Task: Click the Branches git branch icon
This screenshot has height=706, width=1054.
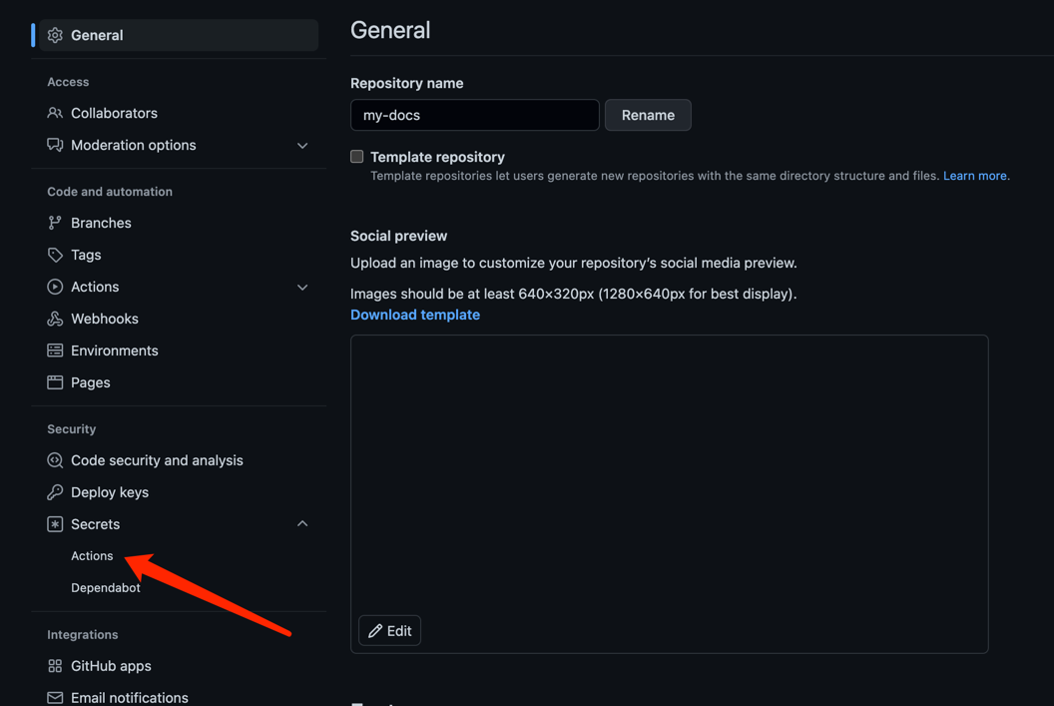Action: tap(55, 223)
